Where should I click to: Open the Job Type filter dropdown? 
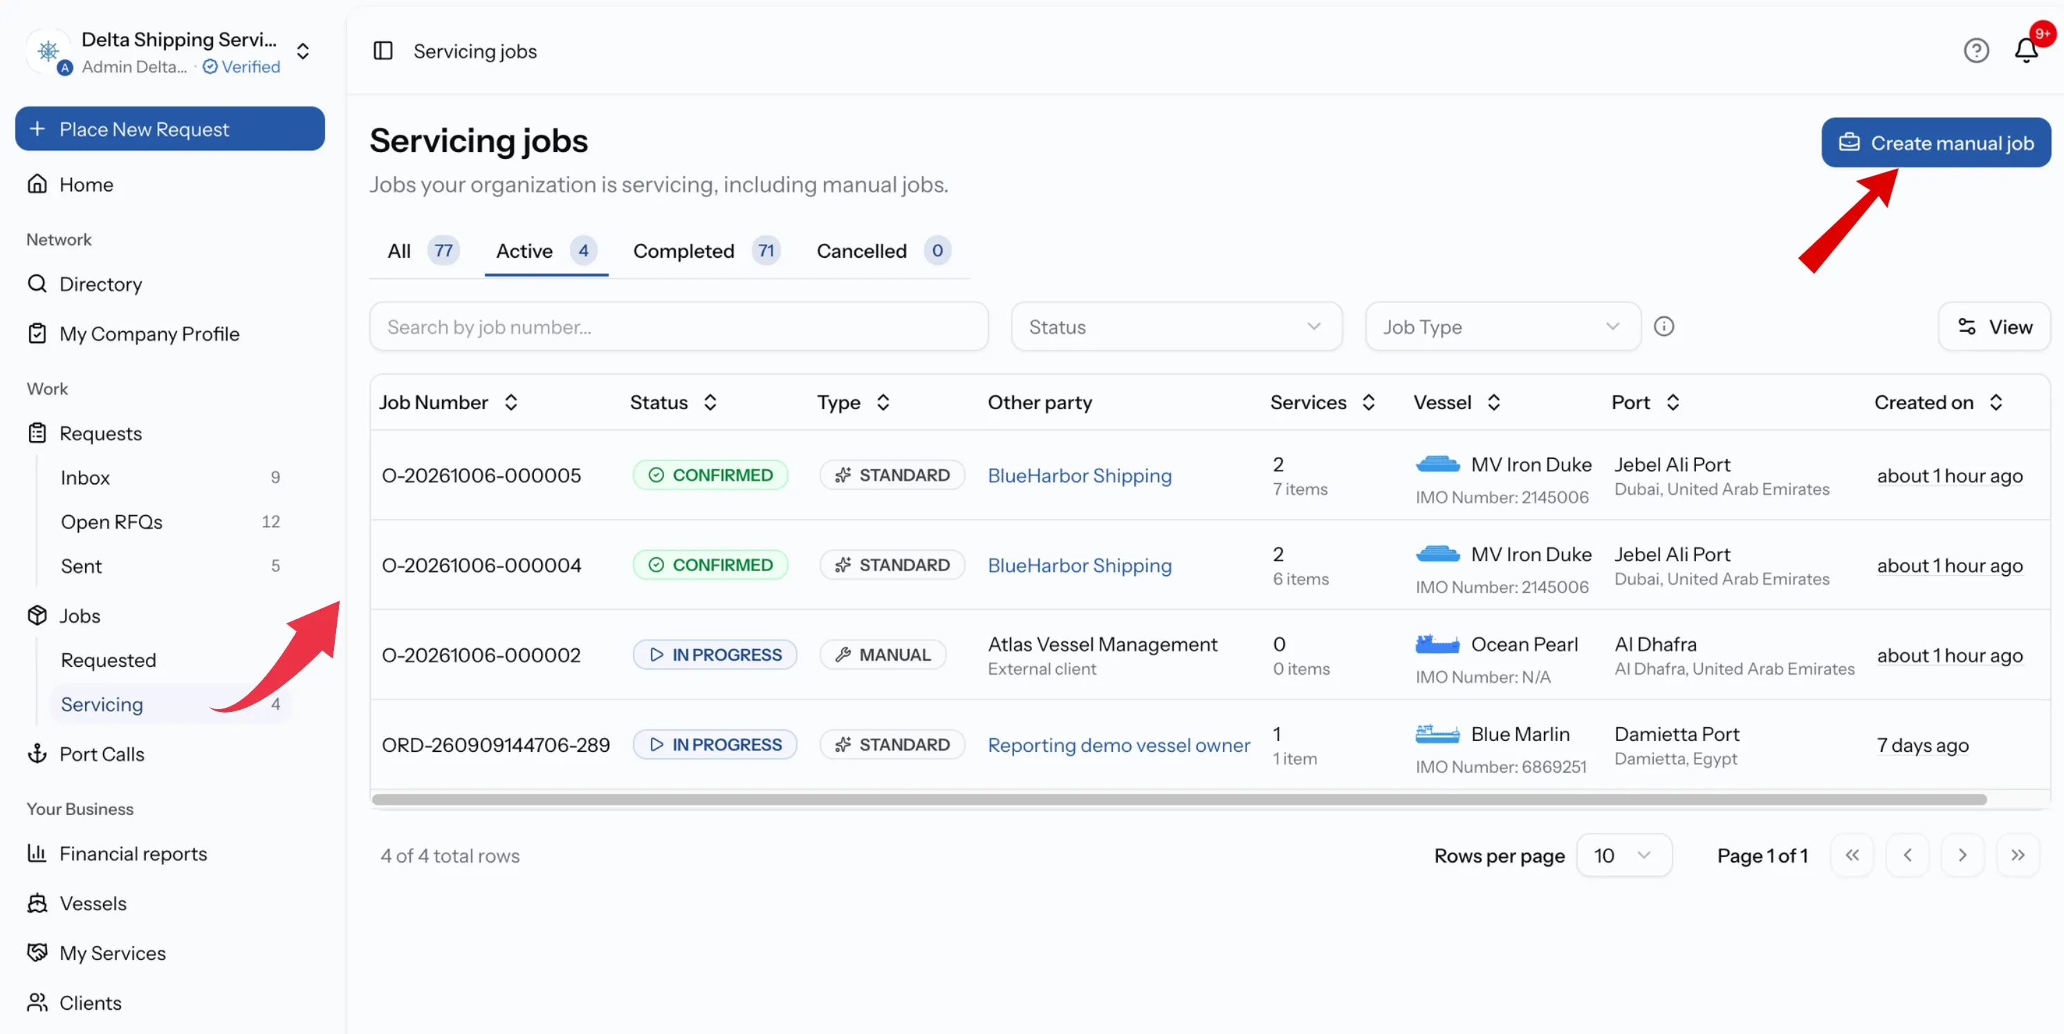click(1502, 327)
